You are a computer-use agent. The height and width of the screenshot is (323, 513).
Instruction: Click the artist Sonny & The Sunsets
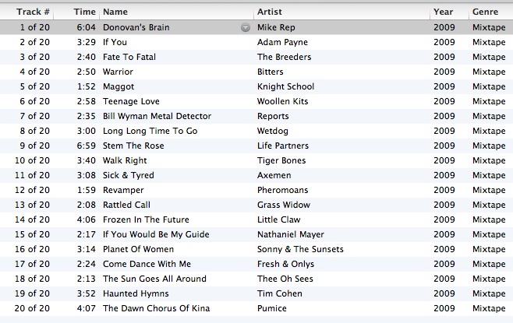pyautogui.click(x=300, y=249)
